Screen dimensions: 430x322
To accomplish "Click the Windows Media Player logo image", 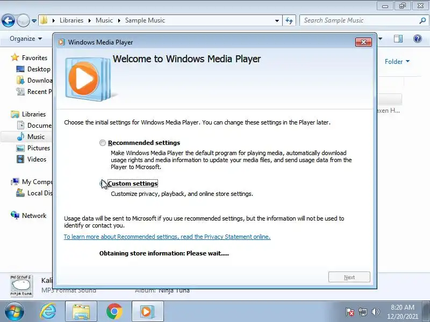I will click(88, 79).
